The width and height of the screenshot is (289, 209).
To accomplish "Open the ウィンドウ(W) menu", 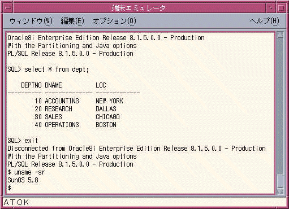I will point(31,21).
